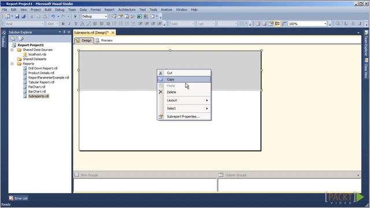Select Tabular Report.rdl in tree
This screenshot has width=370, height=208.
[x=41, y=82]
